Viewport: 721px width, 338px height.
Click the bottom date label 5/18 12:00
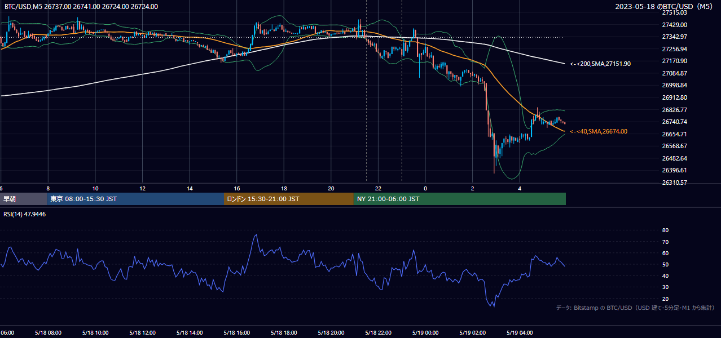click(x=143, y=333)
